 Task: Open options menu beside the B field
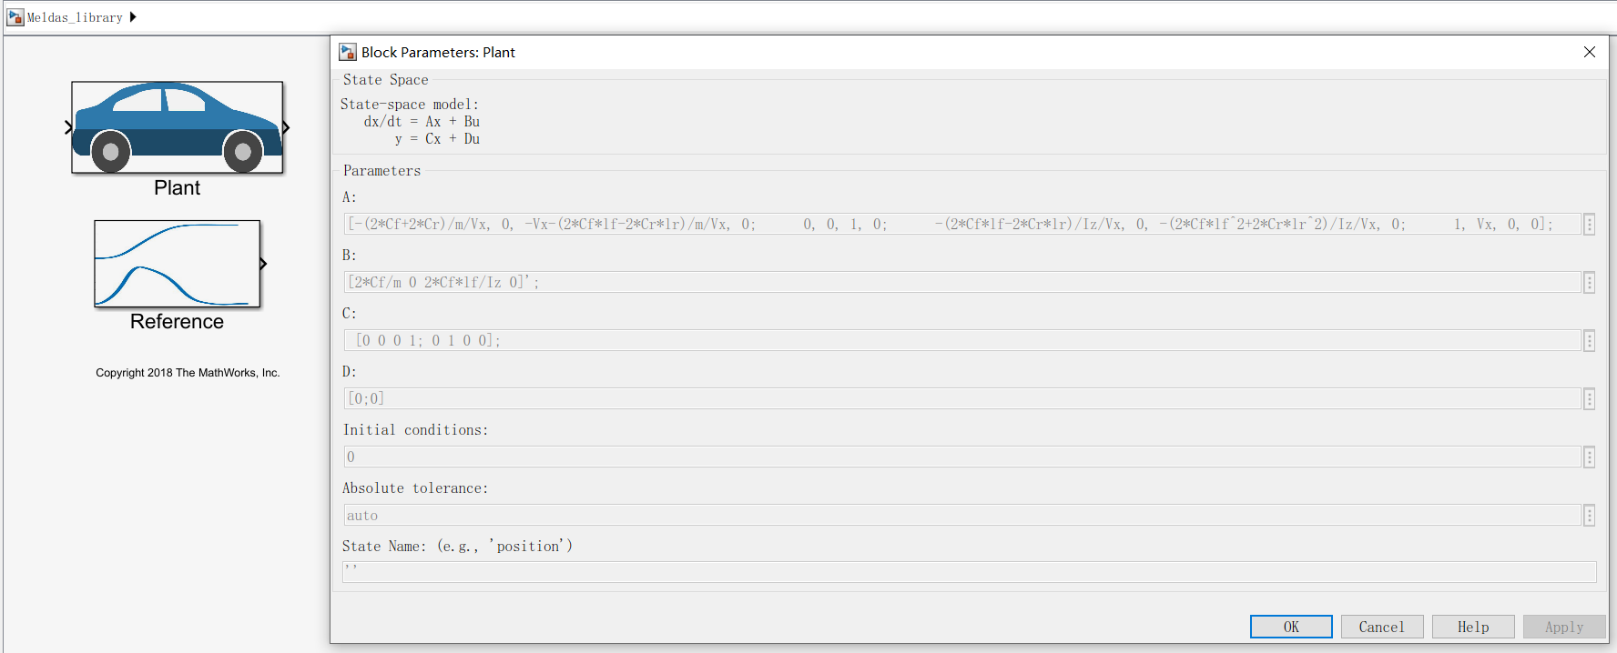1590,282
